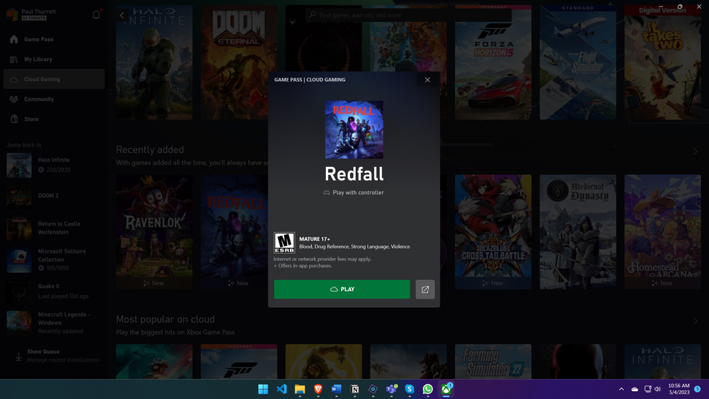Click the green PLAY button for Redfall

point(341,289)
